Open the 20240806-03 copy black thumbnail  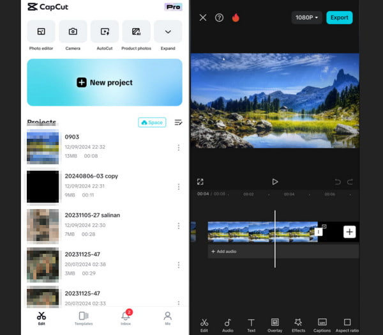[x=43, y=187]
